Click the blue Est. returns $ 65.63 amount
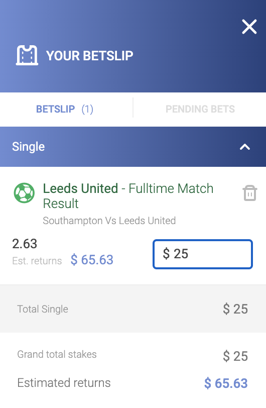The width and height of the screenshot is (266, 408). pos(92,260)
